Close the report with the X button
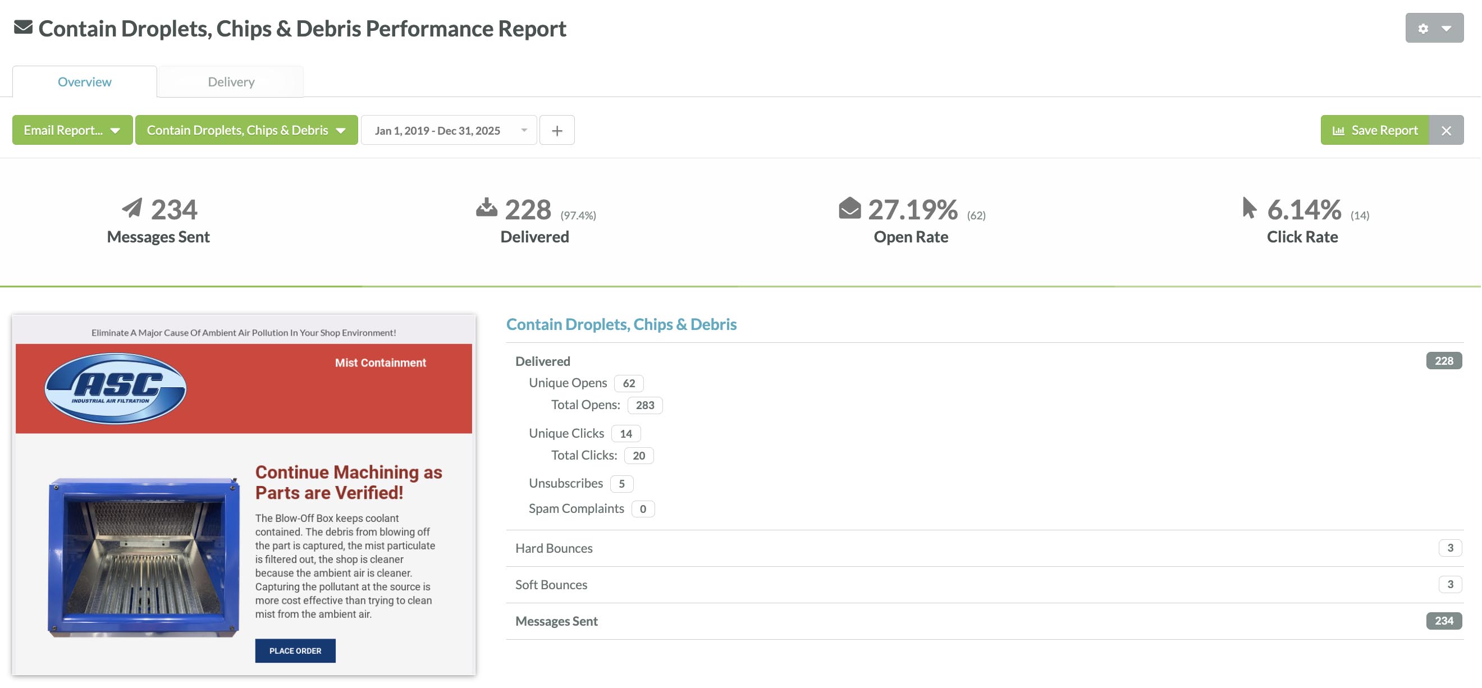The width and height of the screenshot is (1482, 688). [1446, 130]
